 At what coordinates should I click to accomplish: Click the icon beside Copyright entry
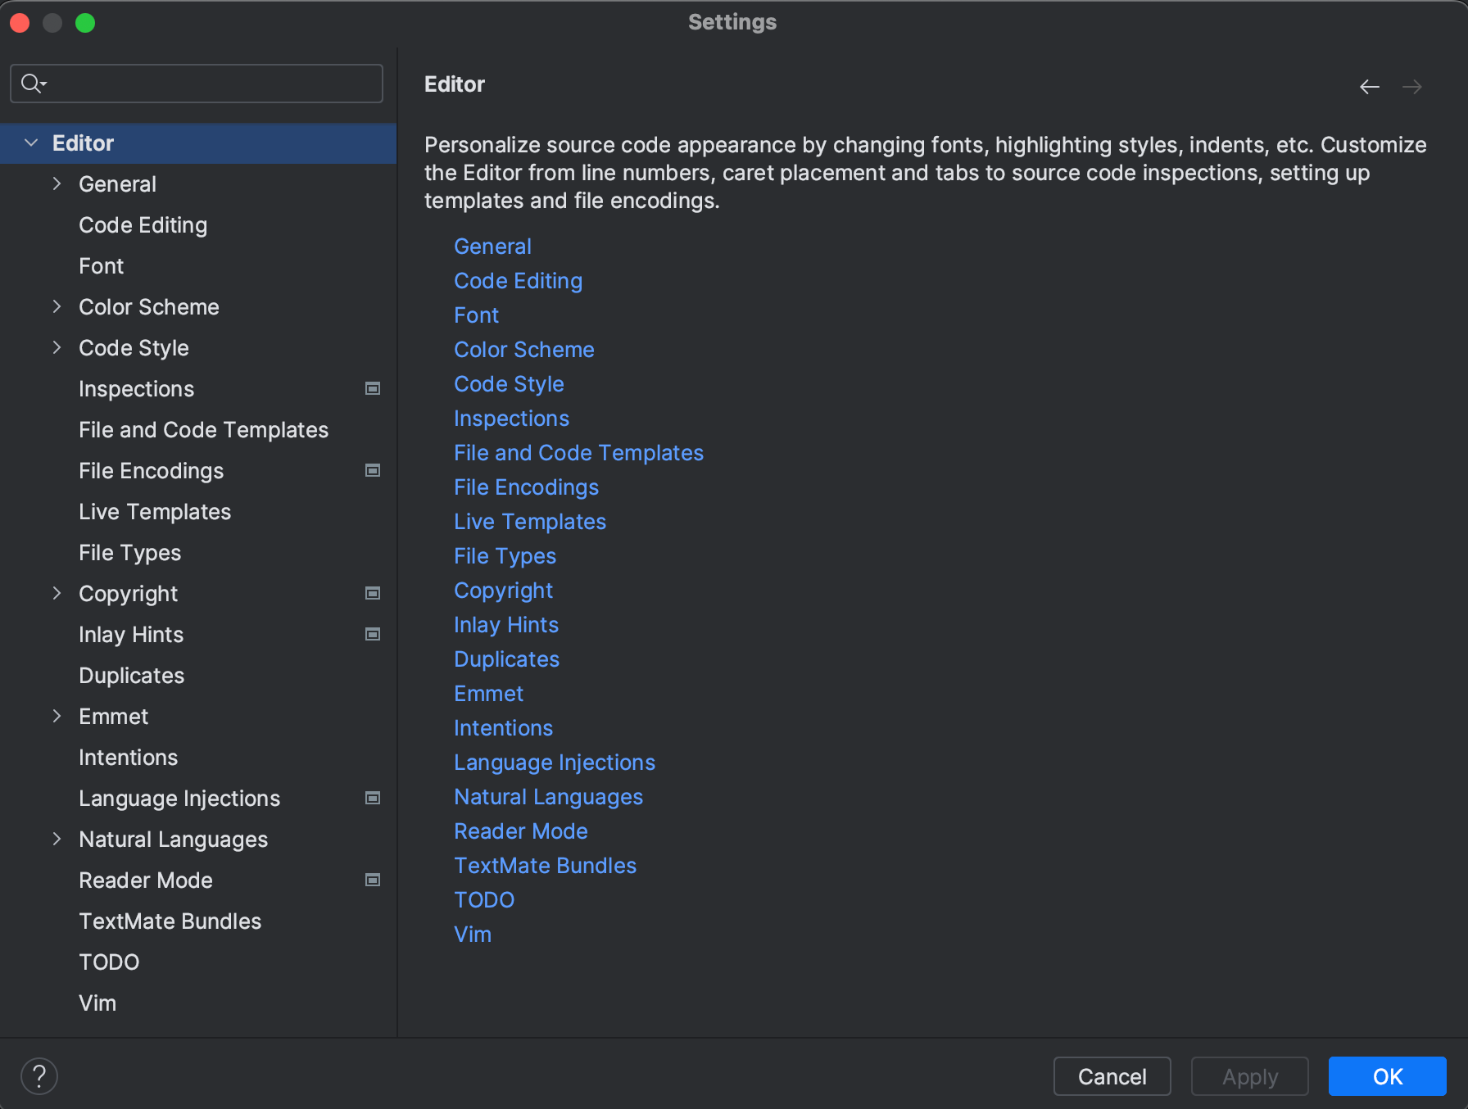(x=373, y=593)
